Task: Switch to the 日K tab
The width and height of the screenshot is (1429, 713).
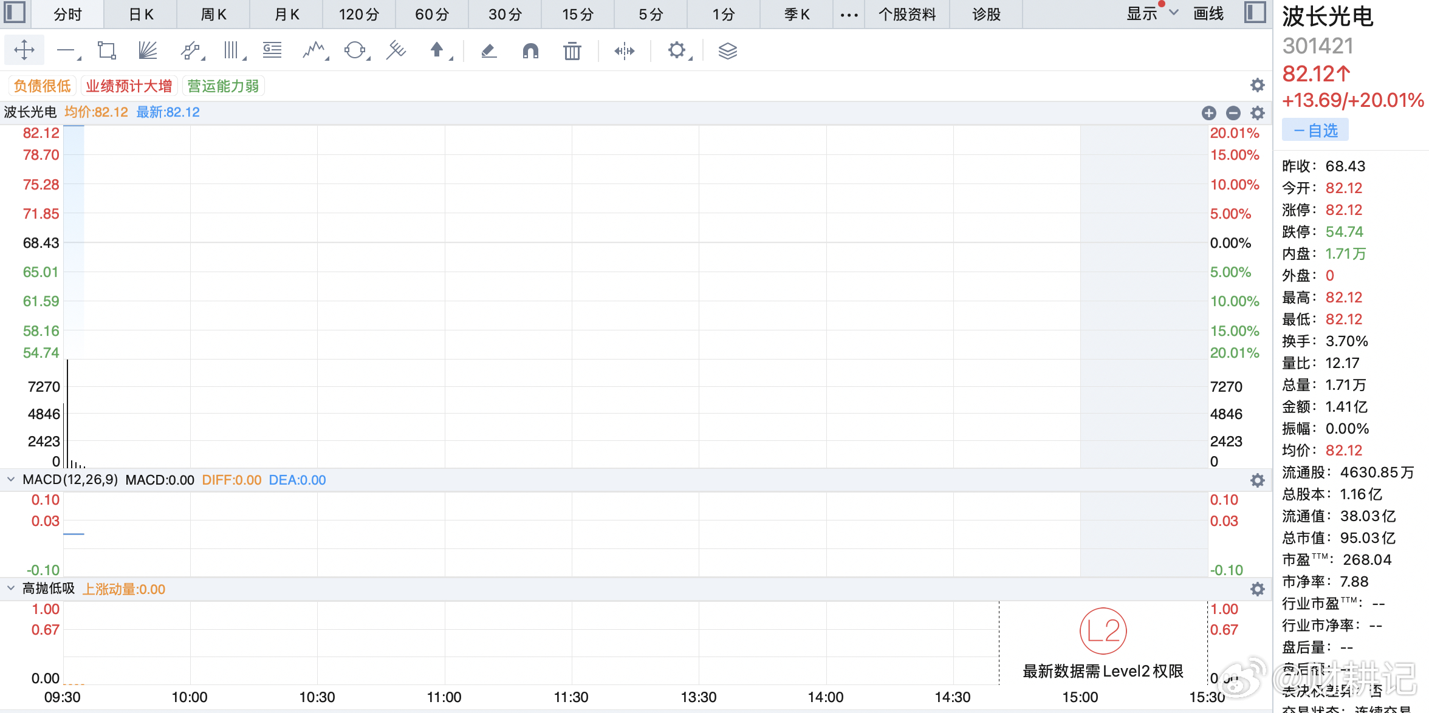Action: click(x=141, y=14)
